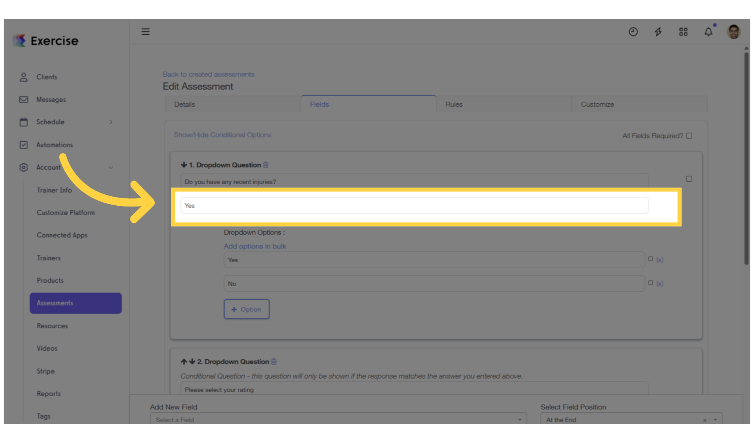Expand the Schedule submenu chevron
The image size is (754, 424).
(x=111, y=122)
